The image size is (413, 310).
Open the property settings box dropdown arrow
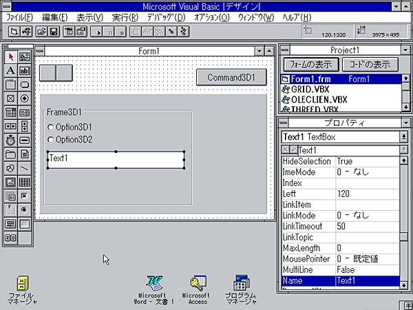point(403,150)
